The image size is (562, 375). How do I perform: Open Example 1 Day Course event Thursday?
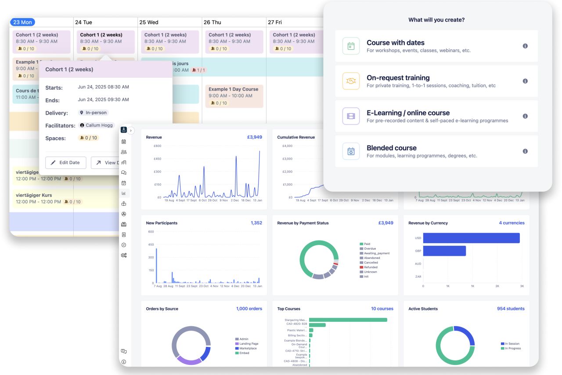click(234, 96)
